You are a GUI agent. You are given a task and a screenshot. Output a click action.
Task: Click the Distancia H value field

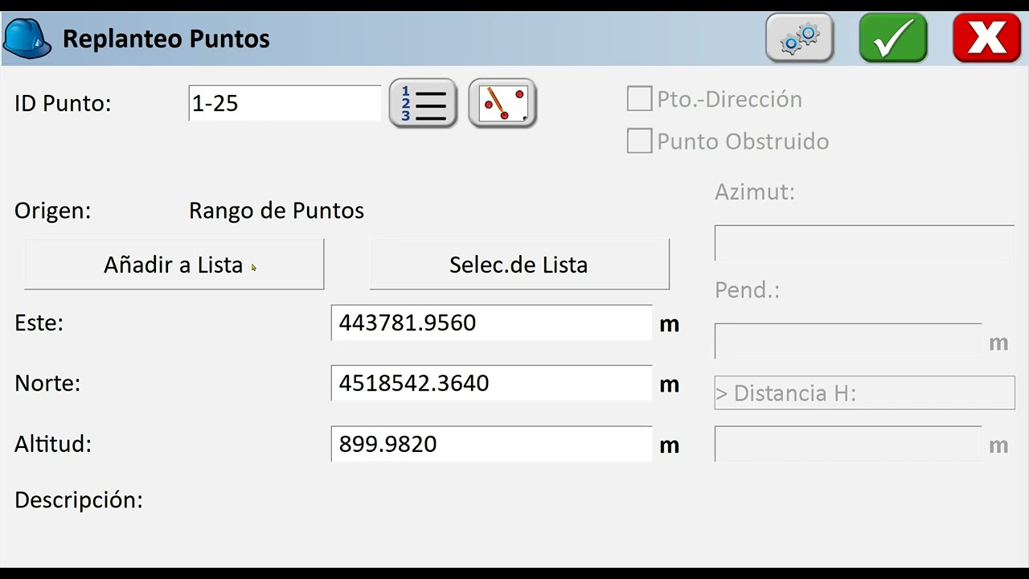(848, 444)
